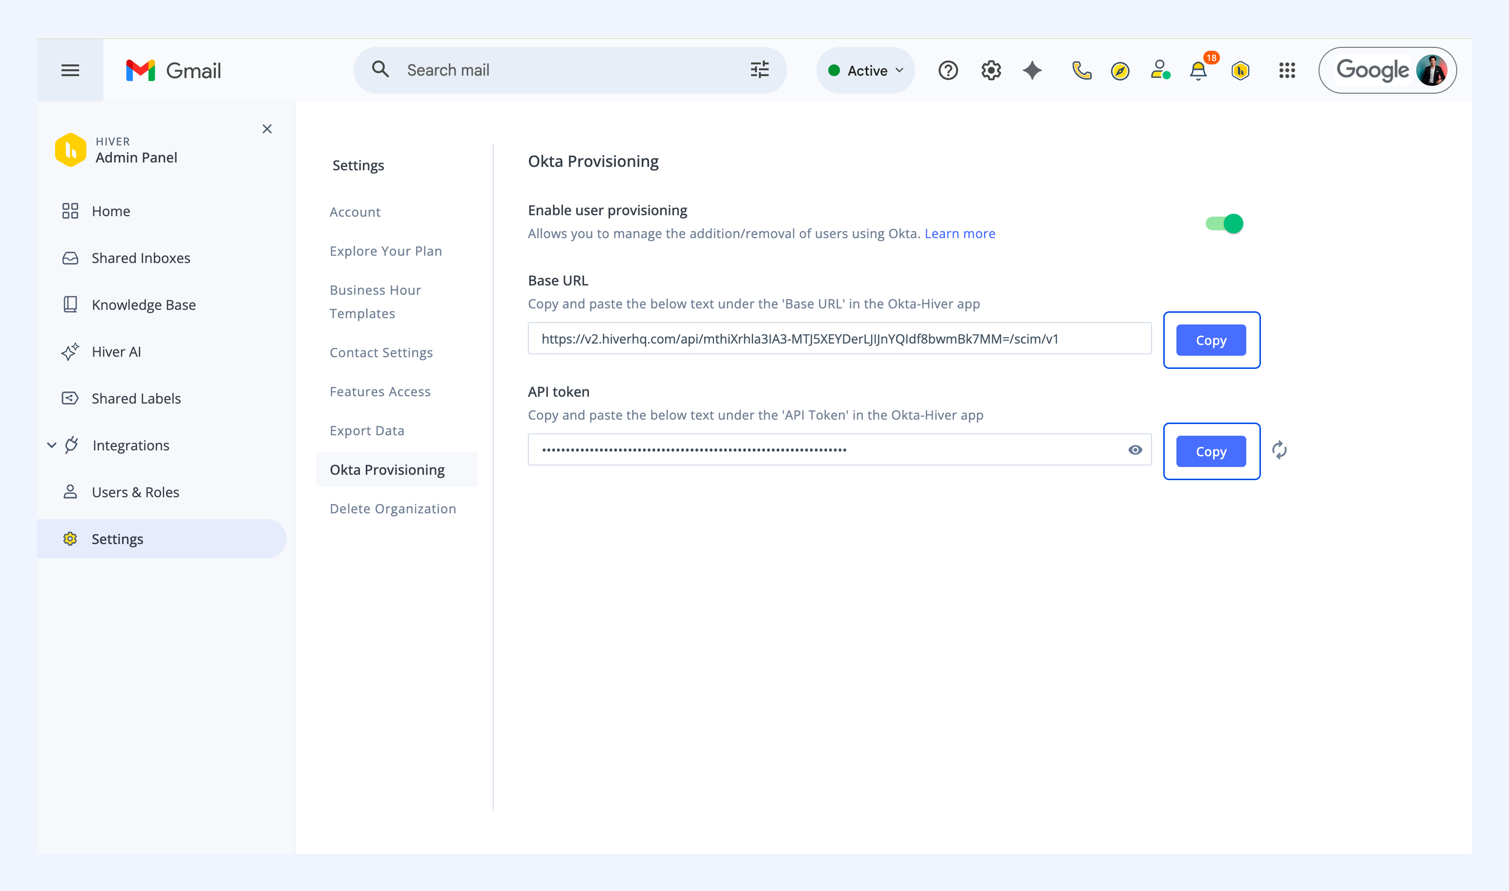Screen dimensions: 1509x891
Task: Click the Hiver Admin Panel logo
Action: (70, 149)
